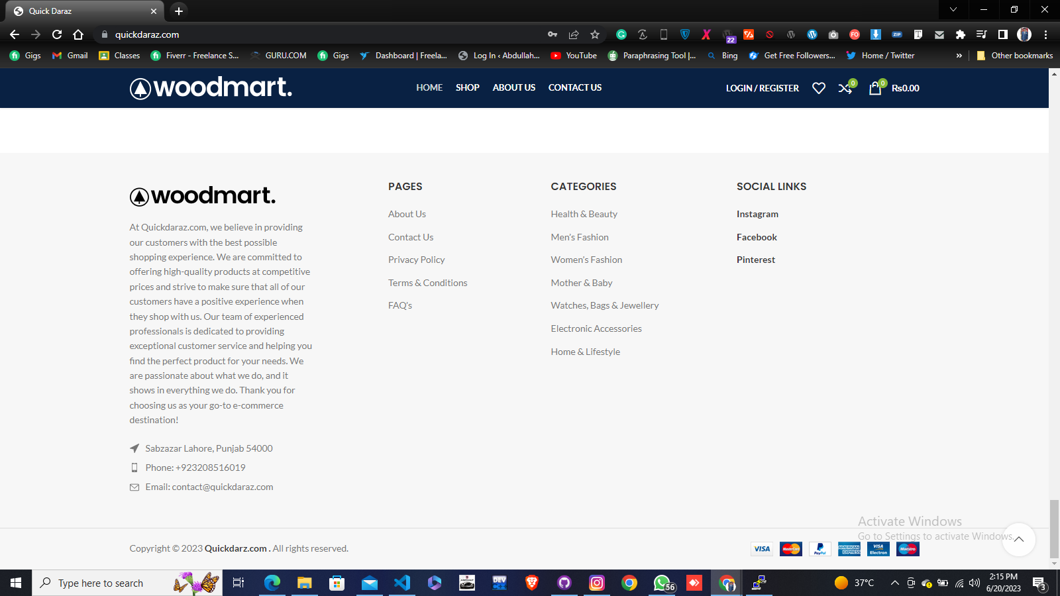The image size is (1060, 596).
Task: Click the woodmart logo in the header
Action: tap(211, 87)
